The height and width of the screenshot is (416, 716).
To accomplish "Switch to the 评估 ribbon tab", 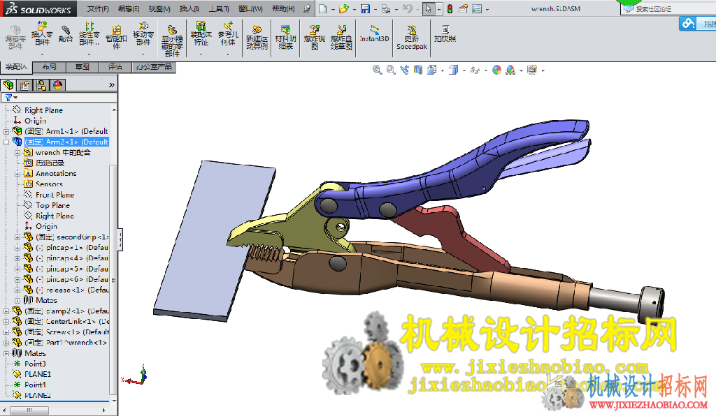I will [115, 67].
